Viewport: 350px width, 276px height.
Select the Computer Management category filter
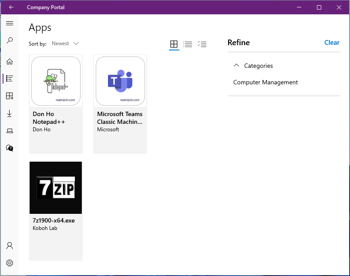coord(266,82)
